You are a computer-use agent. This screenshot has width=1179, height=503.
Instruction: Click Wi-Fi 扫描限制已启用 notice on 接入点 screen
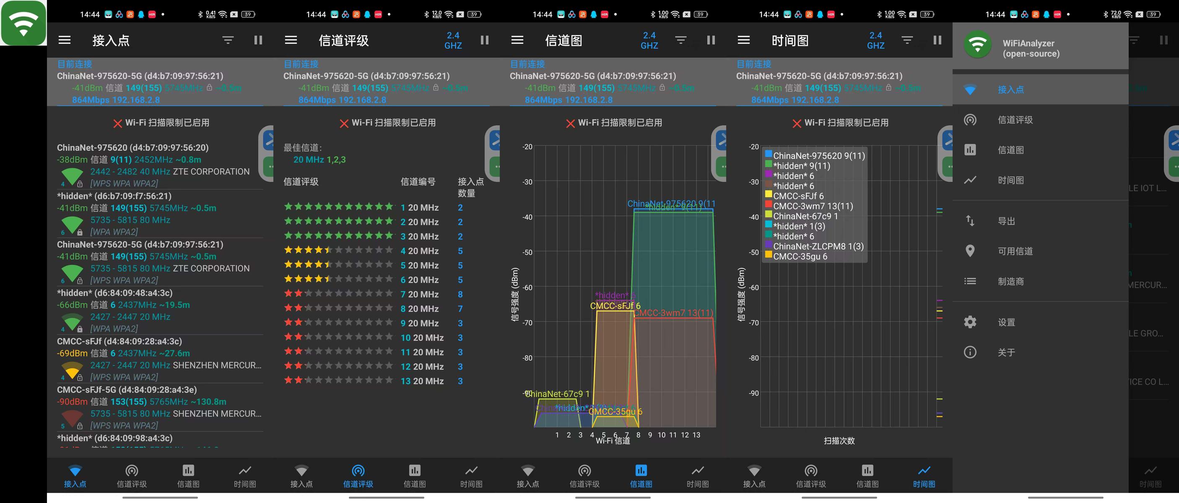pyautogui.click(x=161, y=123)
